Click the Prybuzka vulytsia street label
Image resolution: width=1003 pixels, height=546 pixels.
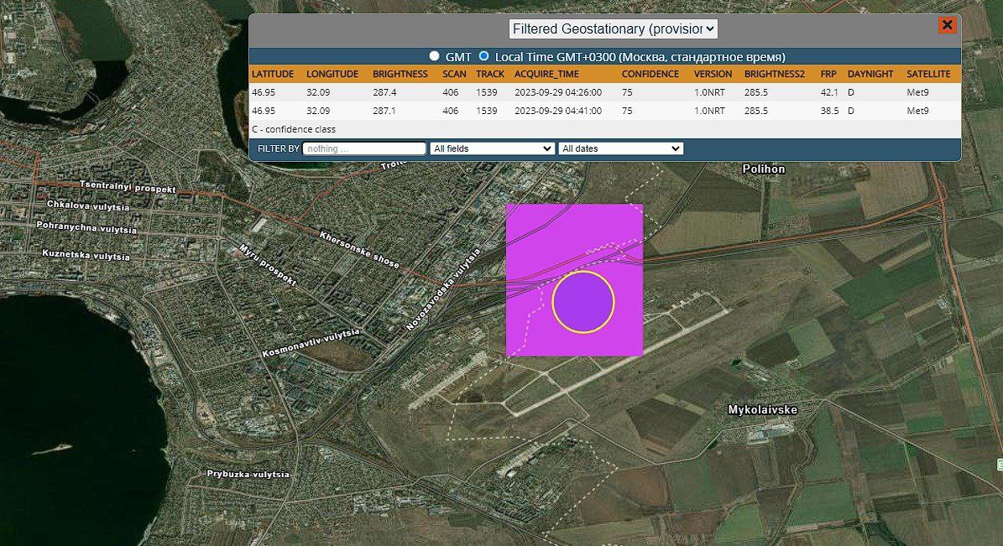[248, 474]
